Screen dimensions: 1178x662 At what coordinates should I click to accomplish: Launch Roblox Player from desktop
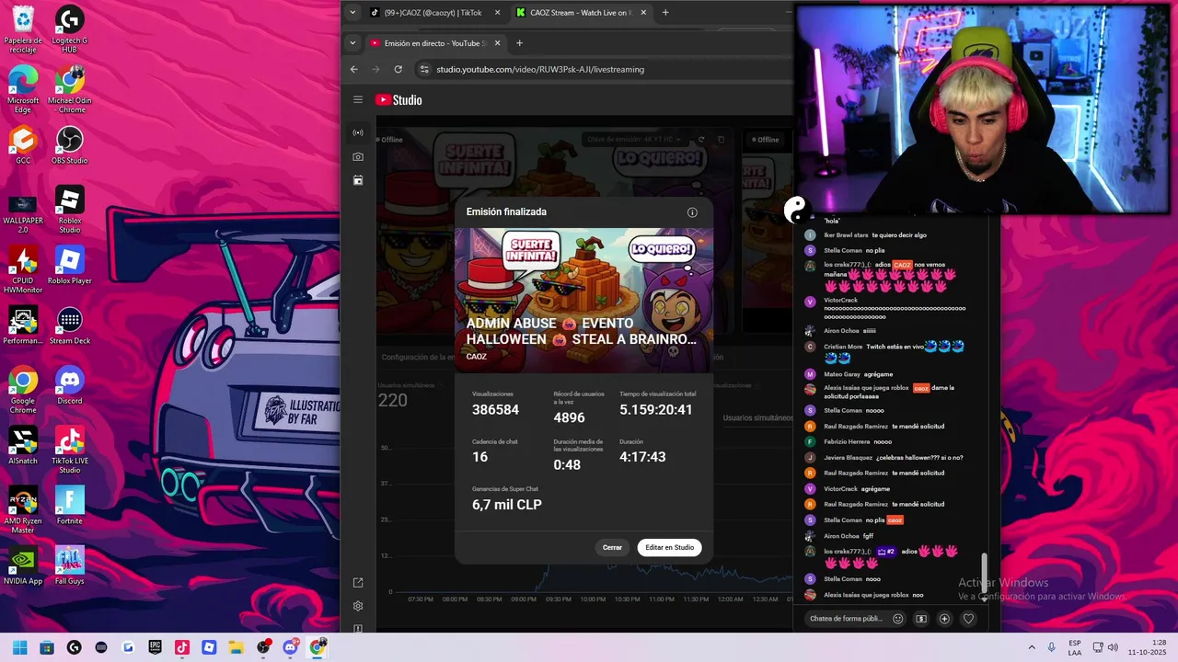(x=69, y=266)
